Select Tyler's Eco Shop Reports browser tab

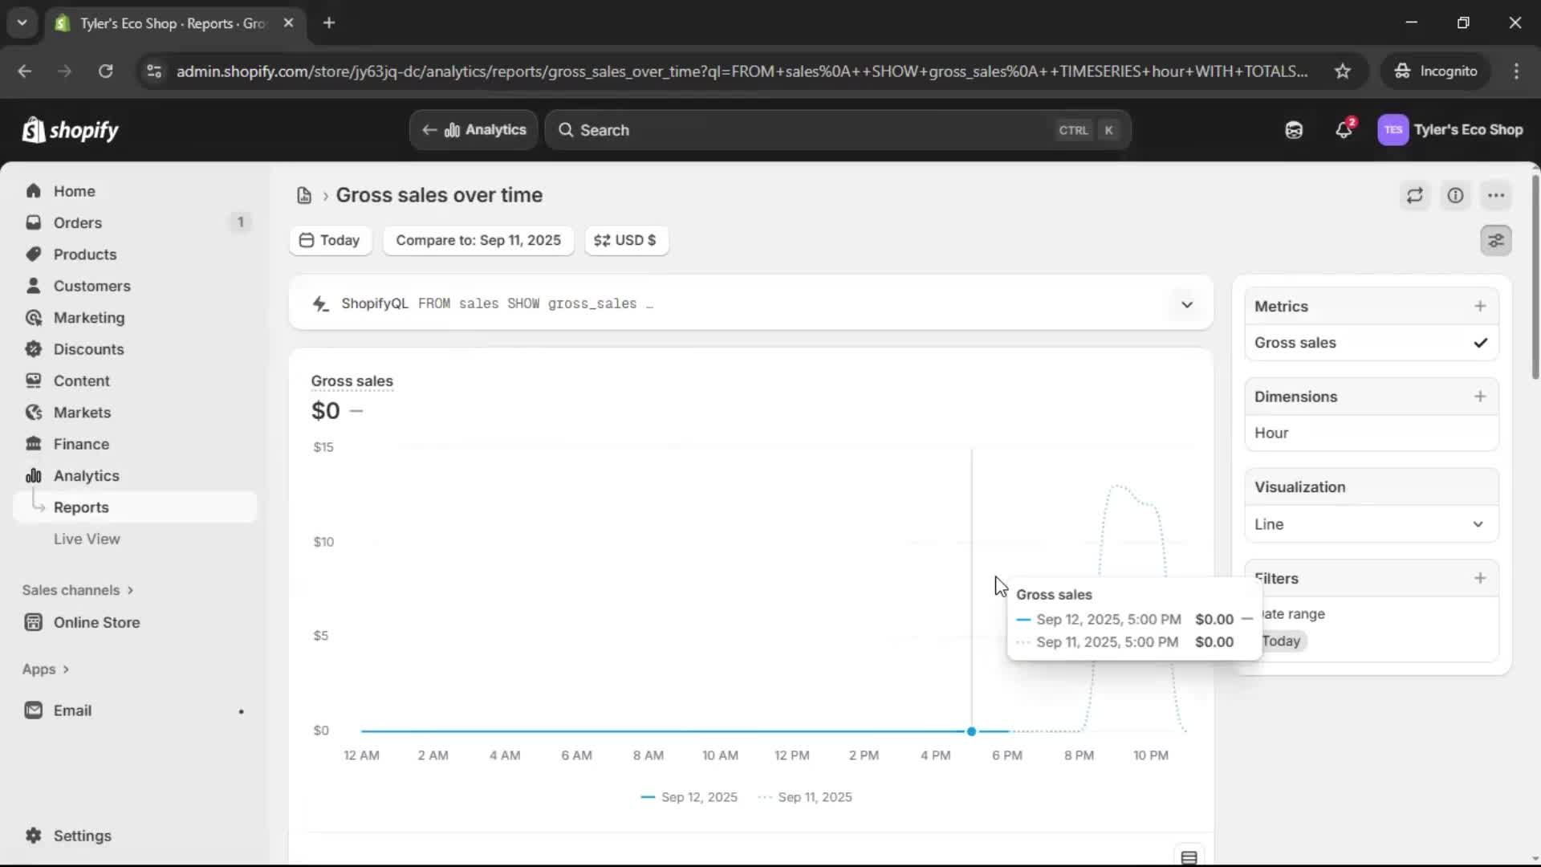(173, 23)
